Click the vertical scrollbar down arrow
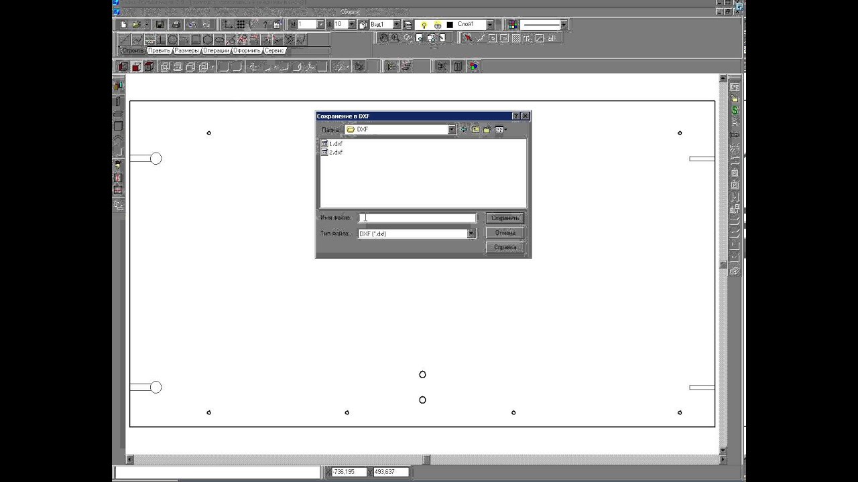 [x=723, y=451]
